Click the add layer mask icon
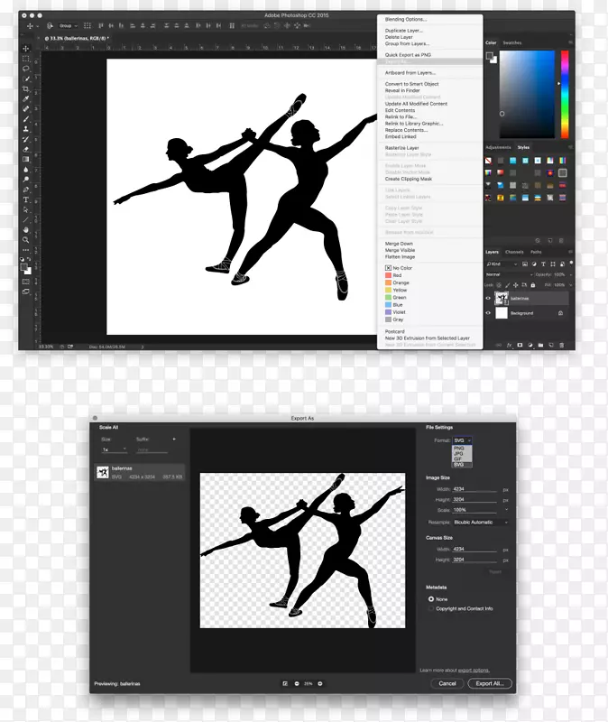The width and height of the screenshot is (608, 722). (x=520, y=345)
